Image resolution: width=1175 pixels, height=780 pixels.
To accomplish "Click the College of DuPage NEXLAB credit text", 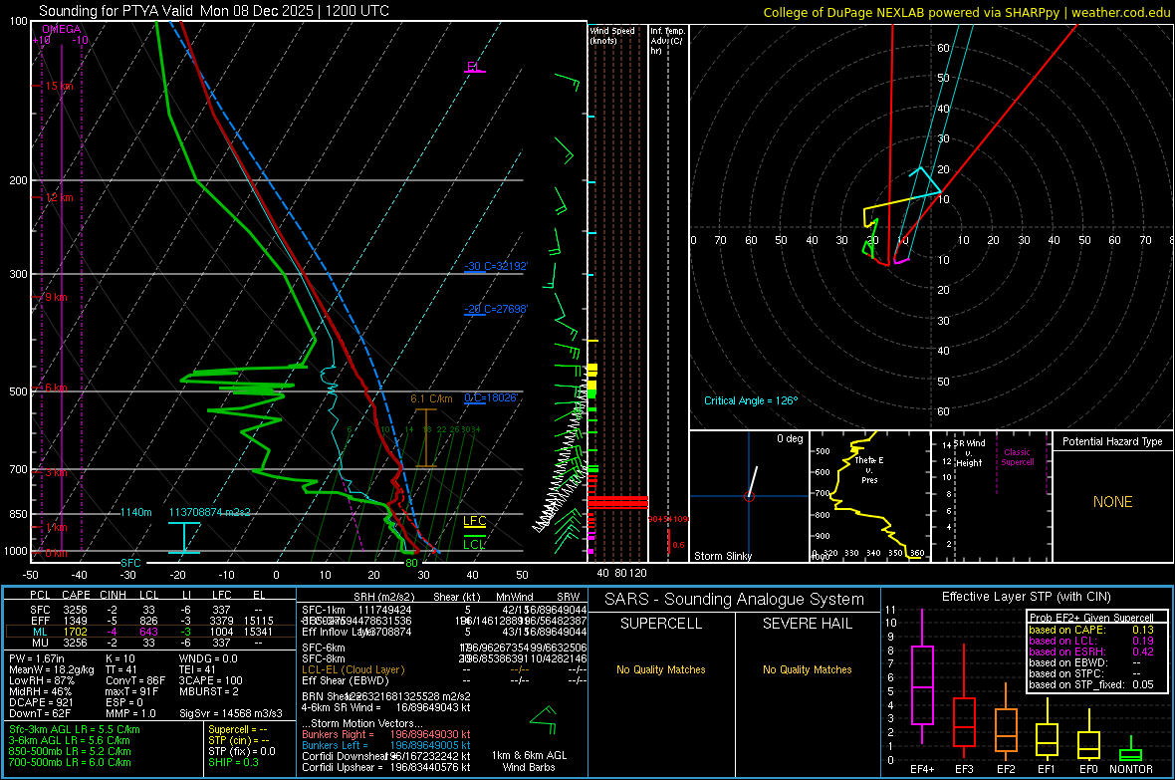I will (966, 13).
